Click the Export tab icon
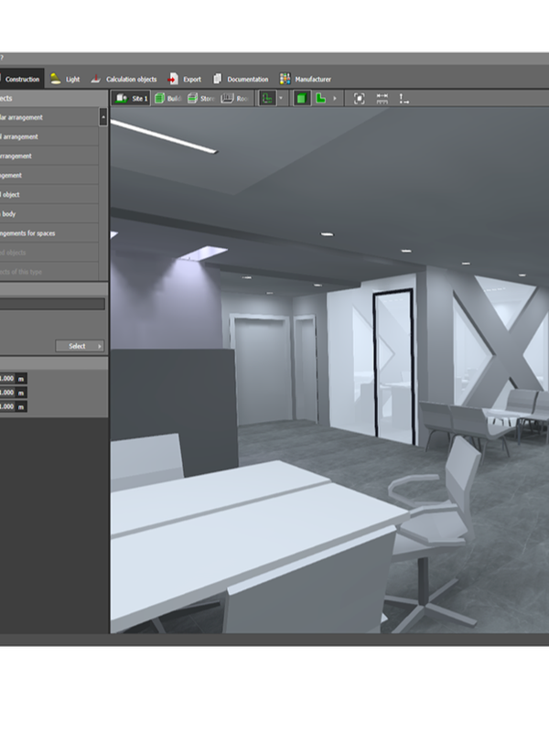 [x=173, y=80]
